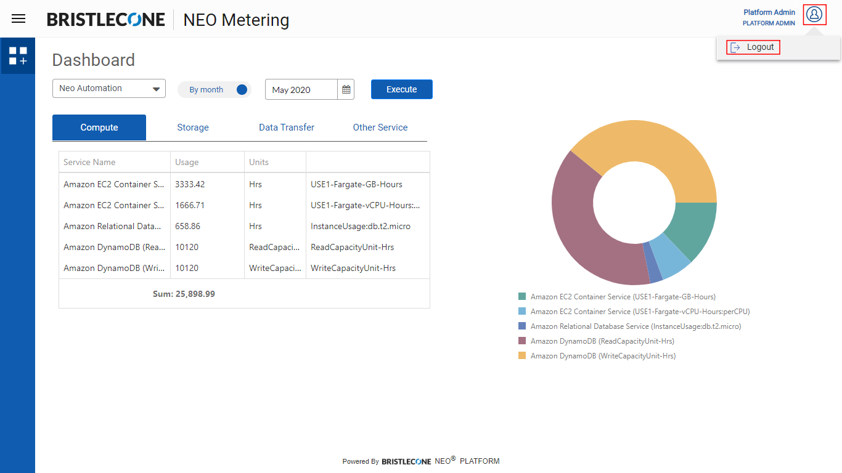The width and height of the screenshot is (842, 473).
Task: Open the Data Transfer tab
Action: 287,127
